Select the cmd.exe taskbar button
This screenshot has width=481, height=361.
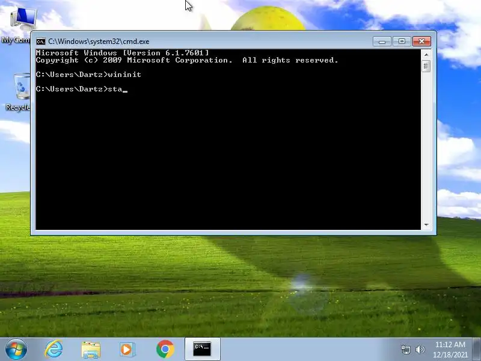(x=203, y=350)
